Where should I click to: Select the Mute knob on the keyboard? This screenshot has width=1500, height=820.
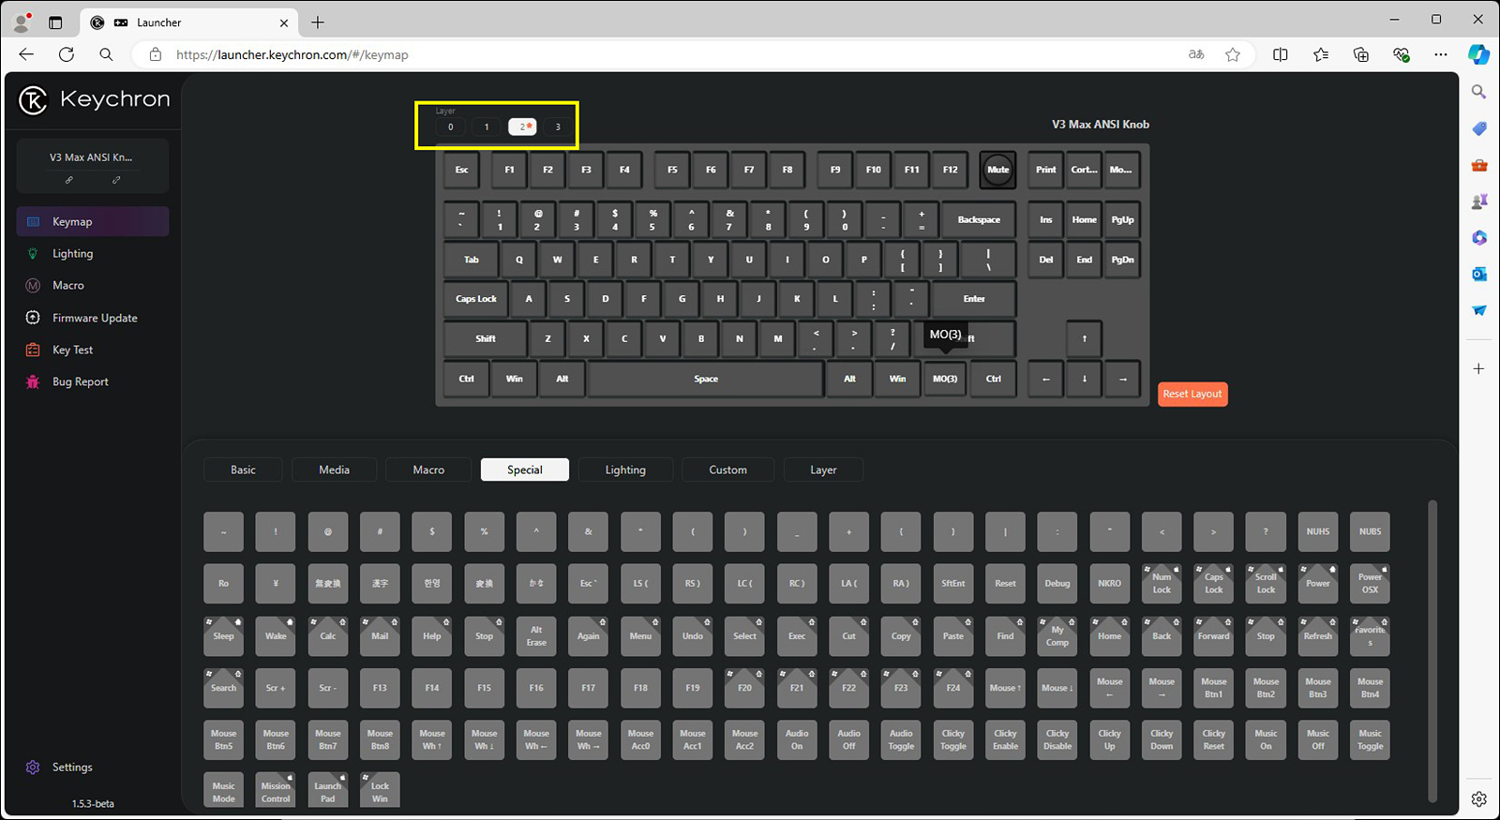(x=997, y=170)
